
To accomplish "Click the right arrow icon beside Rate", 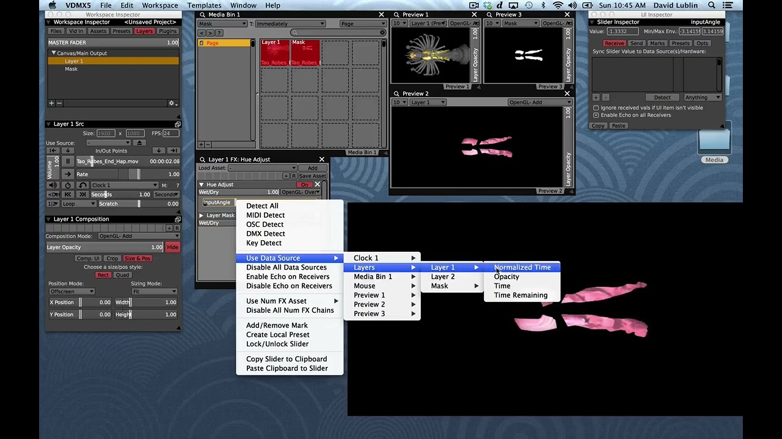I will pos(68,174).
